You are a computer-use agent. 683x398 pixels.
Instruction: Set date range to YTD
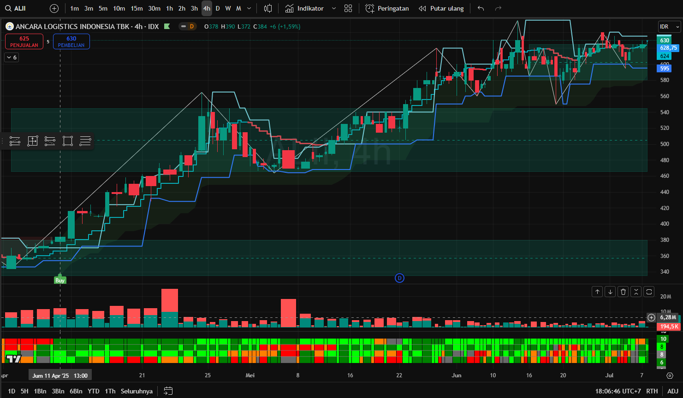coord(94,391)
